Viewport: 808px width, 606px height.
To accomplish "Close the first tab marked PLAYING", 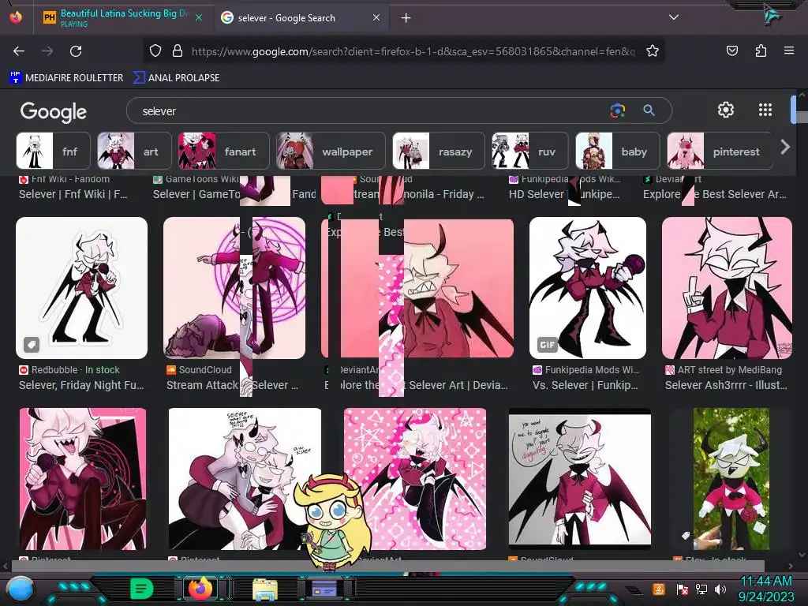I will pos(199,17).
